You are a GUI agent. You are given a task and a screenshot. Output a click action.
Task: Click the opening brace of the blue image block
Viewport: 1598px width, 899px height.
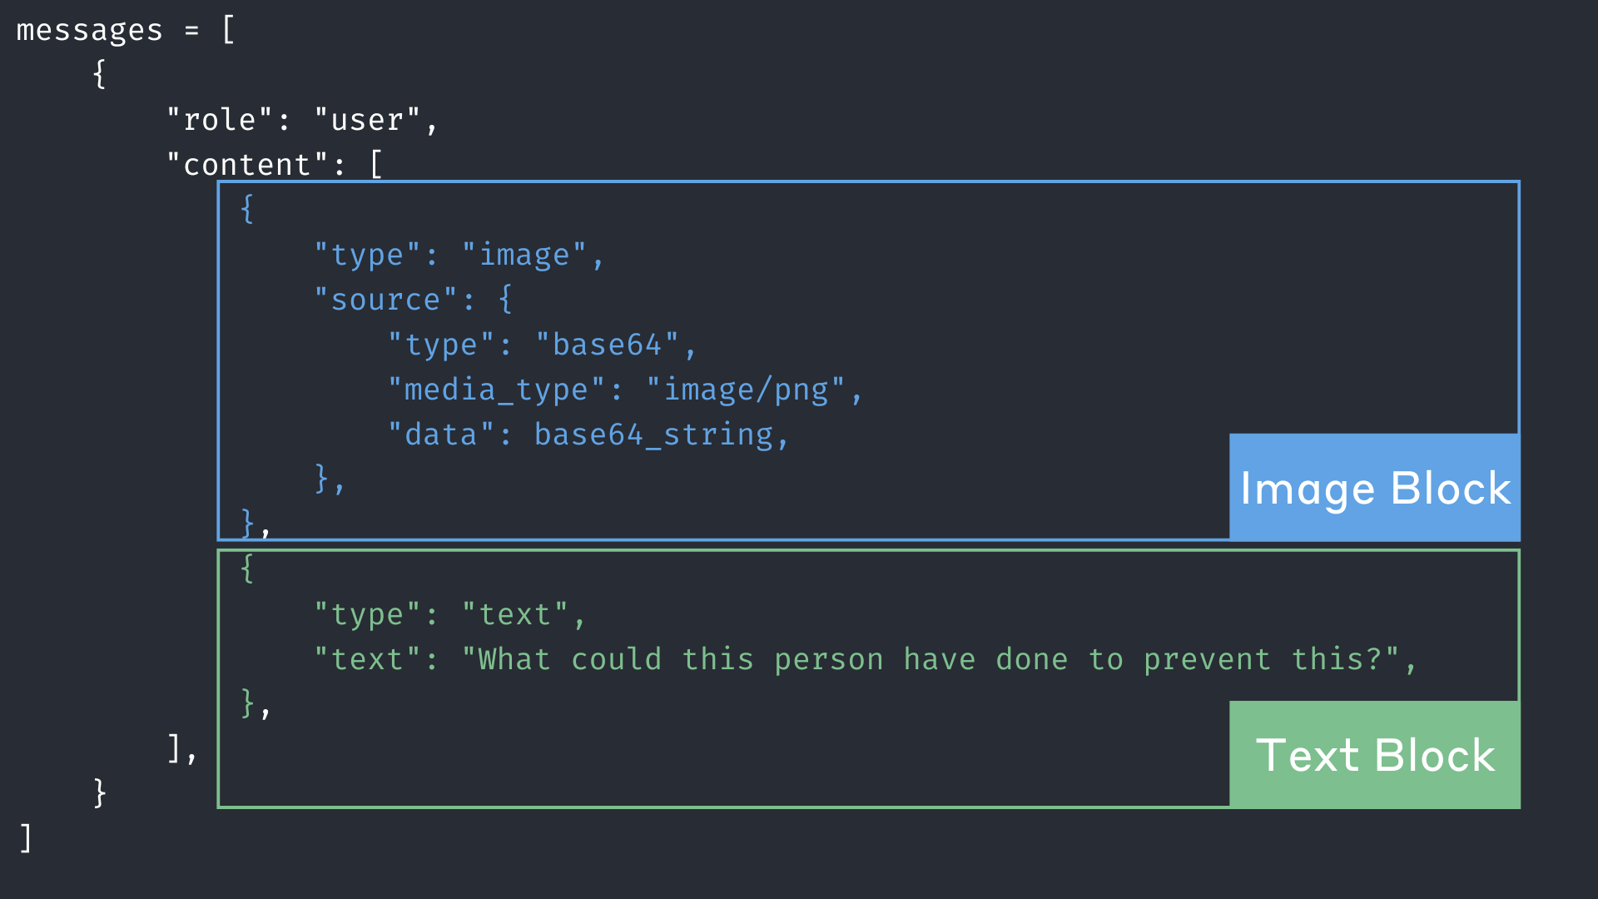(247, 210)
